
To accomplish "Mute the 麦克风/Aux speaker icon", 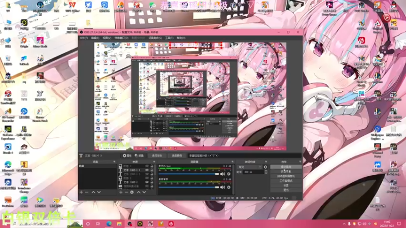I will 223,174.
